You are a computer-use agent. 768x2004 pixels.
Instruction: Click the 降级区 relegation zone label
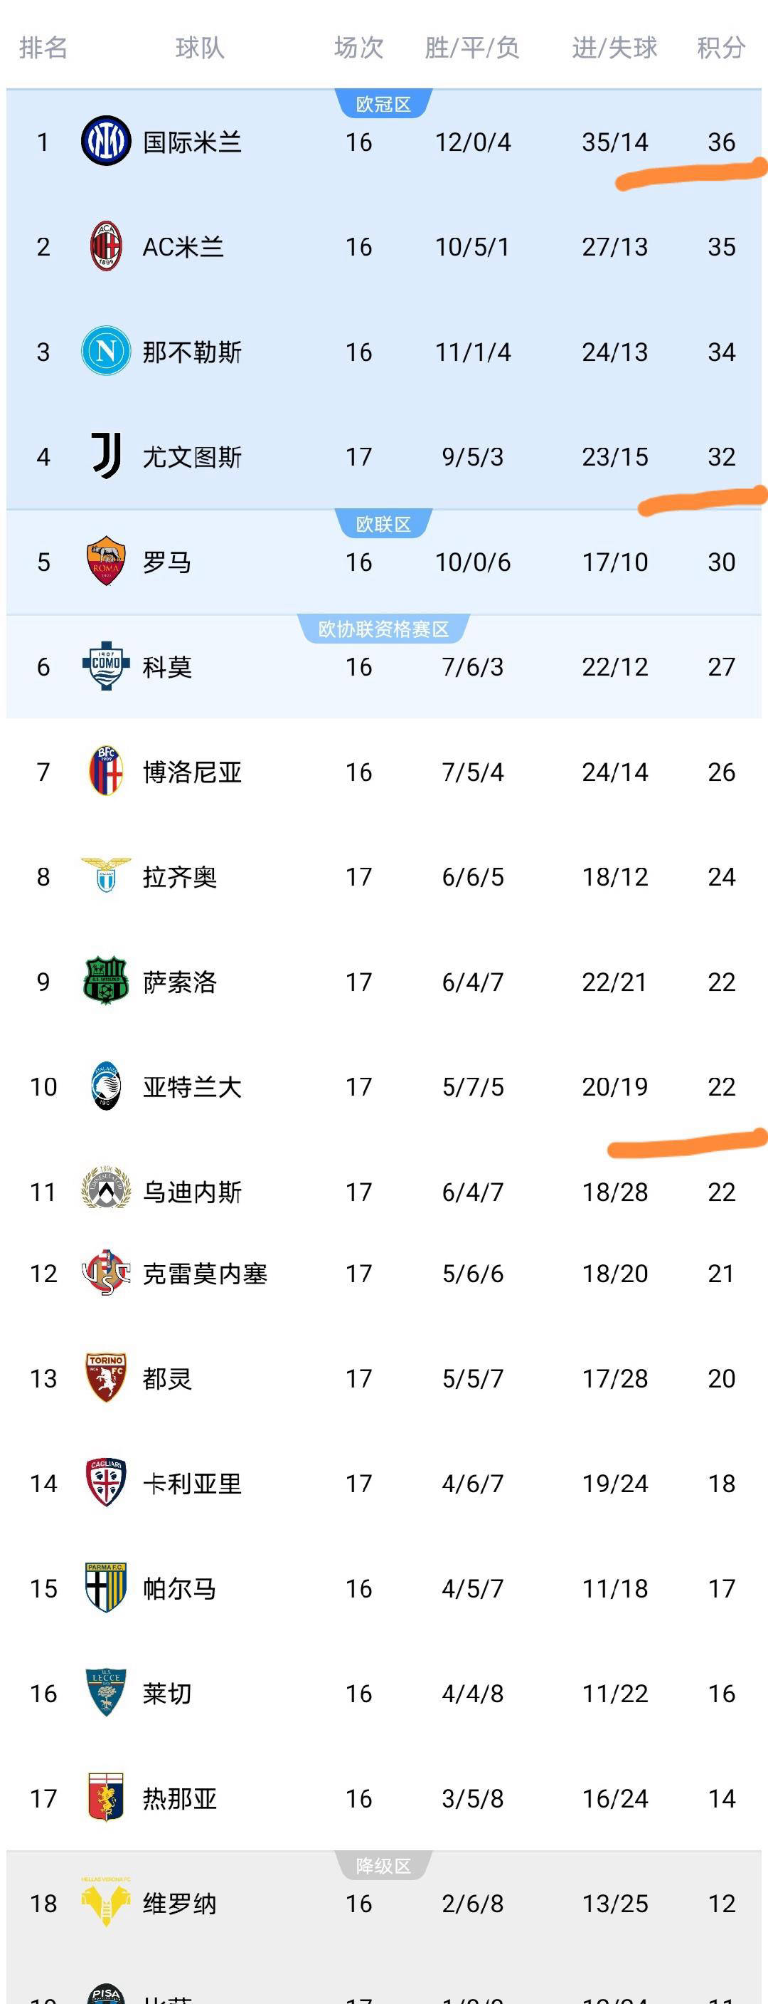pos(383,1865)
